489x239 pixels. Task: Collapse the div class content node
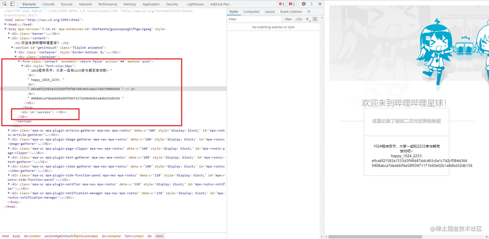pyautogui.click(x=9, y=38)
